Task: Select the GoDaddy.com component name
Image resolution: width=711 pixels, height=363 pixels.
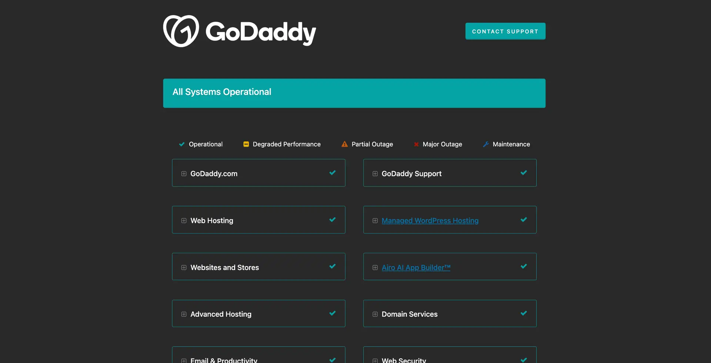Action: (214, 174)
